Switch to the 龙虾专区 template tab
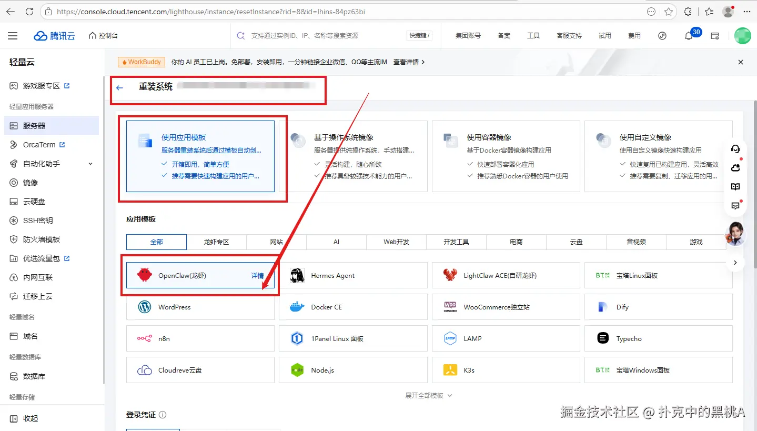 pyautogui.click(x=217, y=242)
